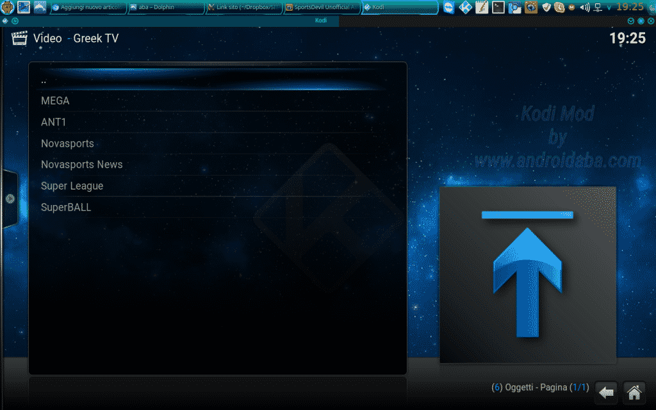This screenshot has width=656, height=410.
Task: Click the Kodi clock display 19:25
Action: (x=628, y=38)
